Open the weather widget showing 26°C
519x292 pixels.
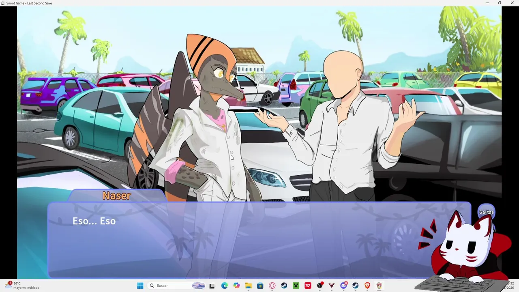pyautogui.click(x=22, y=286)
